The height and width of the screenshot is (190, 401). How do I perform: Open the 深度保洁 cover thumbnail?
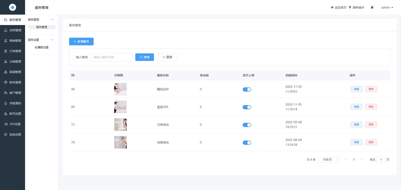(120, 142)
